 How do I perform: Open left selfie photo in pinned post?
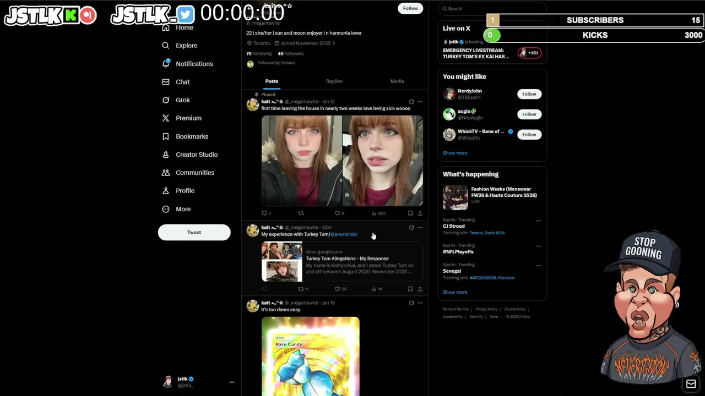coord(302,160)
